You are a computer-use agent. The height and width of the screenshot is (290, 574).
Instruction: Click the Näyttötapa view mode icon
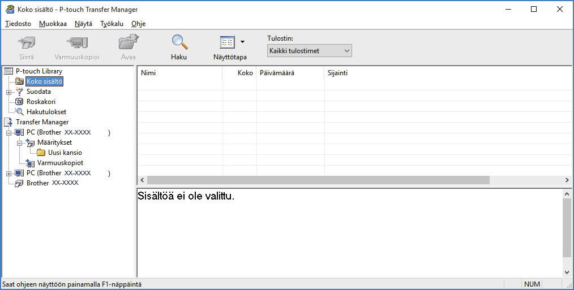(x=228, y=42)
